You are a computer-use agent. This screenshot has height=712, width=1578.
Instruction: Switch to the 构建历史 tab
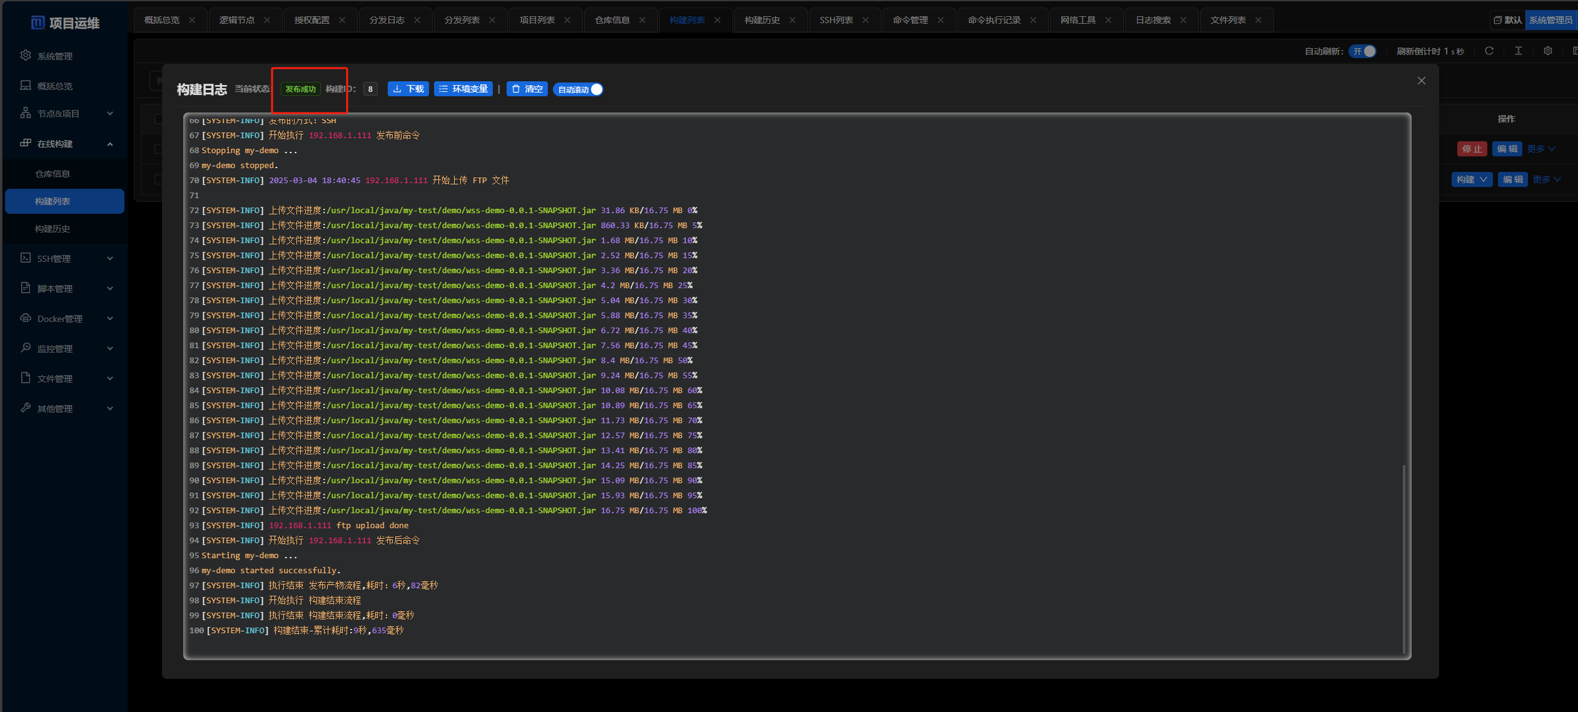(762, 20)
